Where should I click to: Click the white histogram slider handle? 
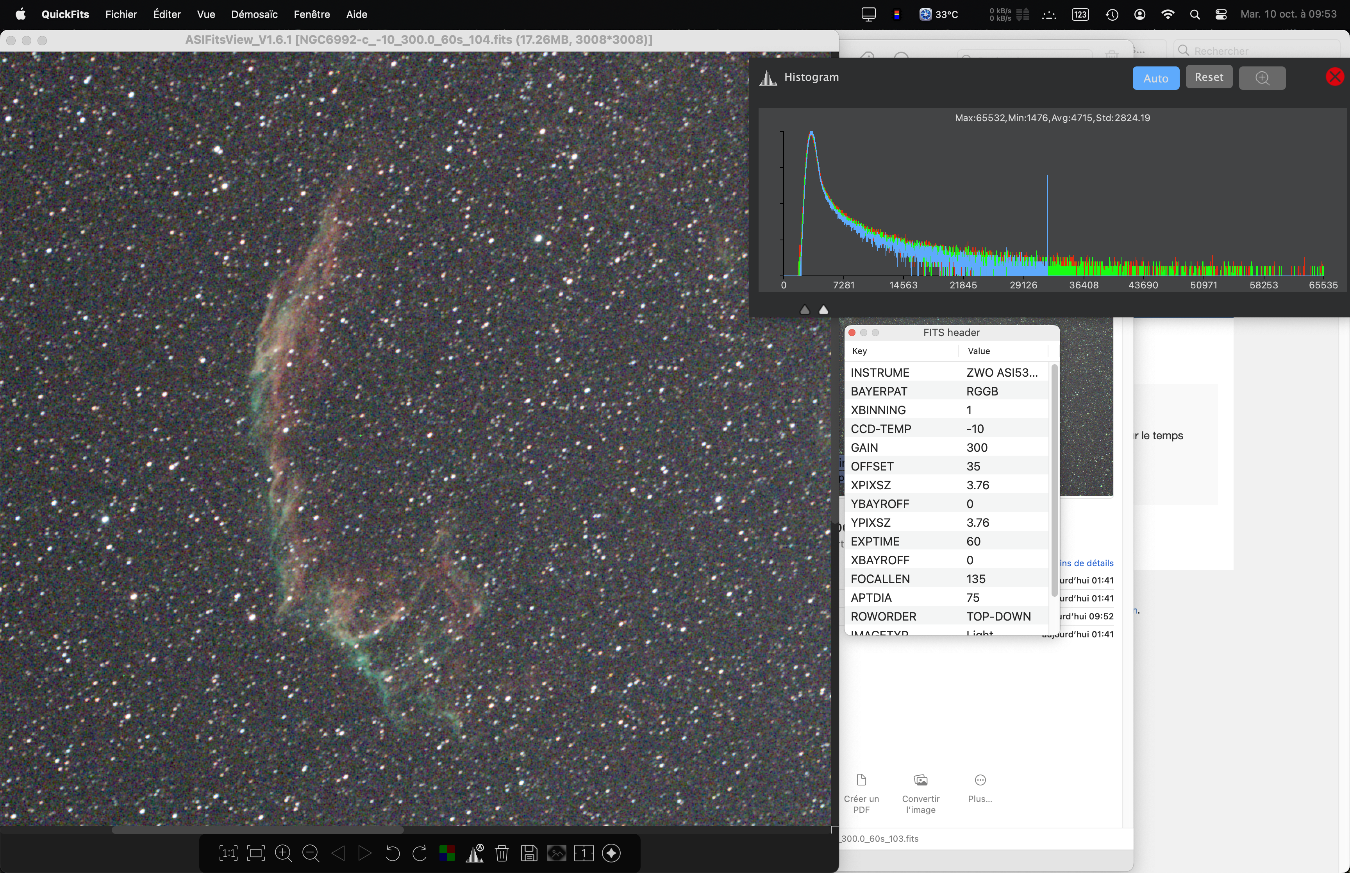tap(824, 310)
